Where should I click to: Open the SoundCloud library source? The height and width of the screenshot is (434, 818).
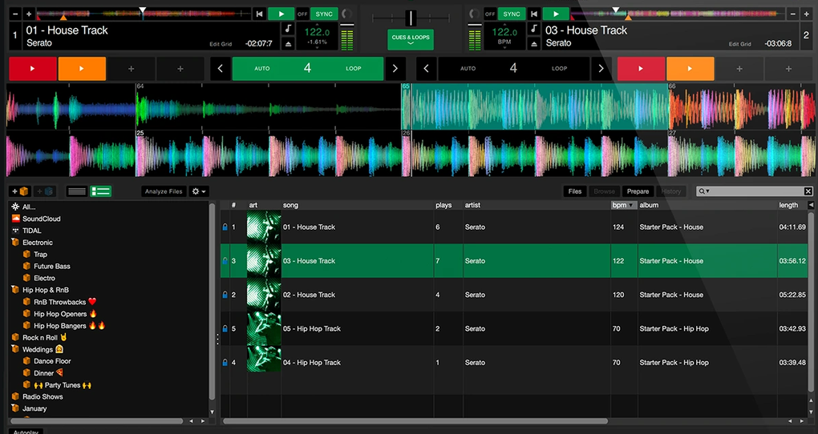pos(41,219)
